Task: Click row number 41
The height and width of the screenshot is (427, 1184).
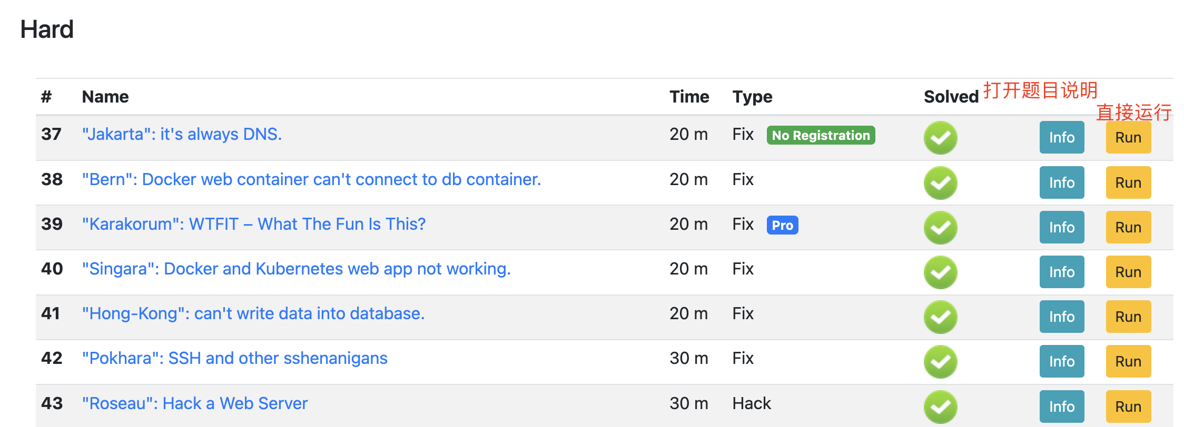Action: 51,313
